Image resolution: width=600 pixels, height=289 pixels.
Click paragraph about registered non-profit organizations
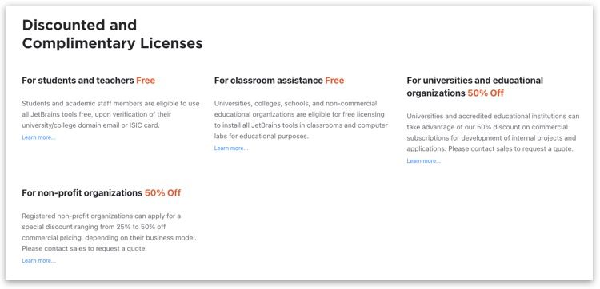[109, 232]
